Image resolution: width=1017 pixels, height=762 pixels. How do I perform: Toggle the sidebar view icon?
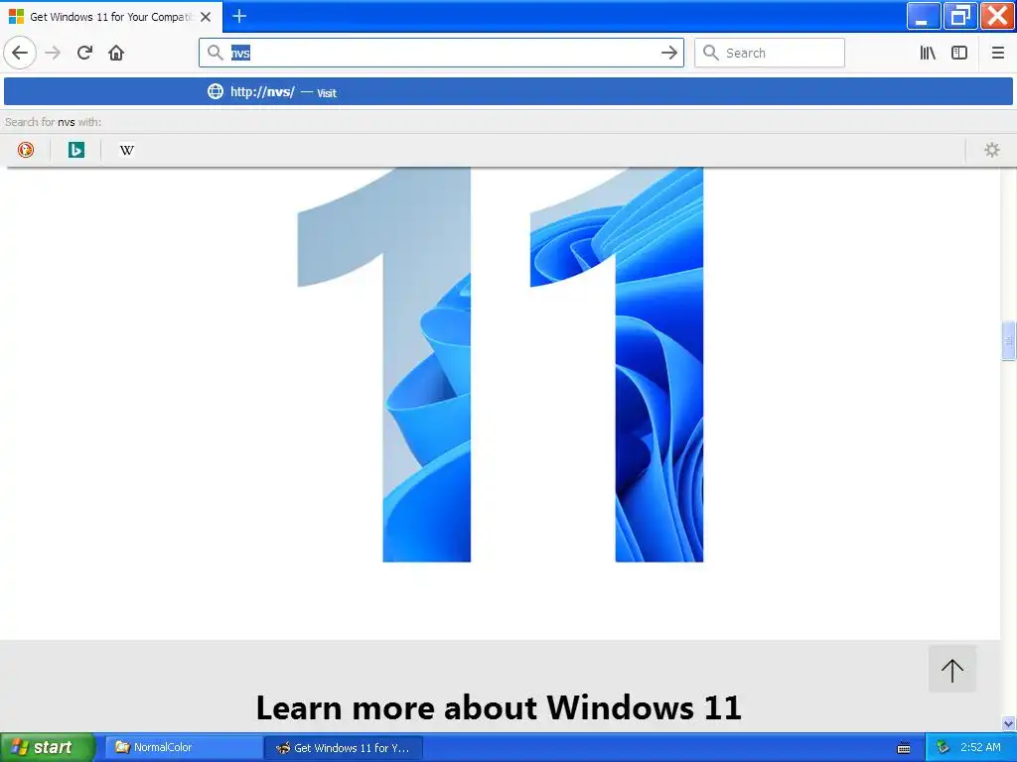(x=959, y=53)
